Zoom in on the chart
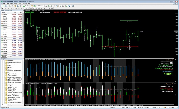 54,6
